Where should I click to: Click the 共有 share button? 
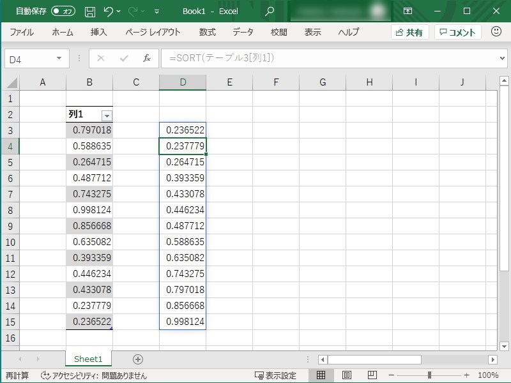pos(409,33)
